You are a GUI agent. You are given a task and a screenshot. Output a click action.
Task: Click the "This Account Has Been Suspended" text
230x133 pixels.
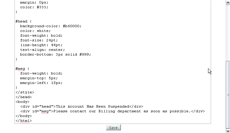[92, 106]
